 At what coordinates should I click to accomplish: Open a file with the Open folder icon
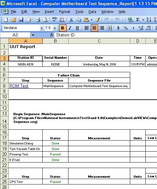pyautogui.click(x=14, y=20)
